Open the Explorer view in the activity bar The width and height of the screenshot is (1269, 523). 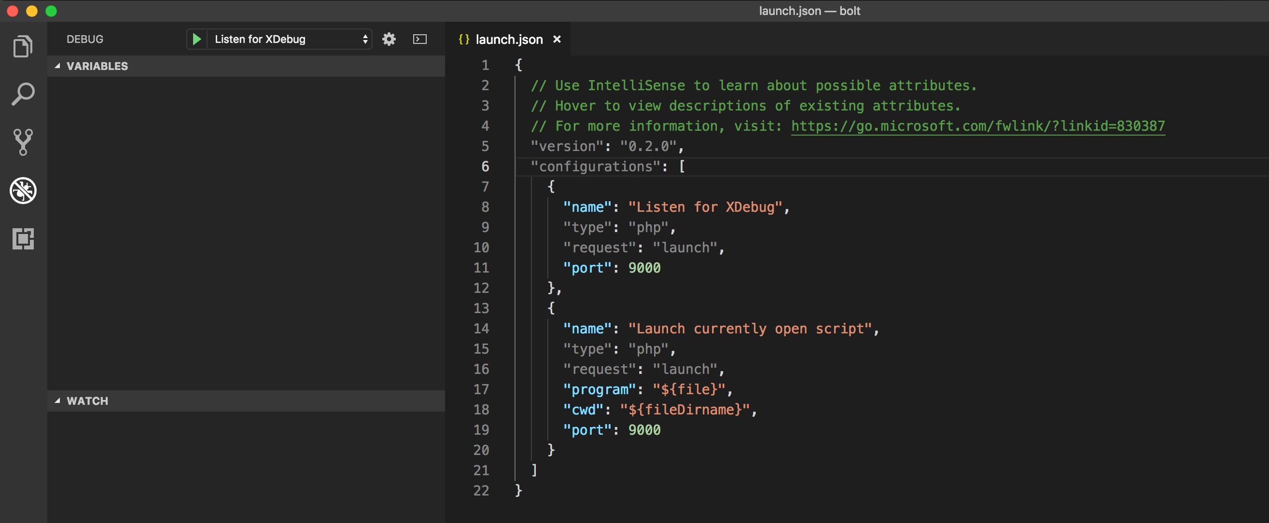22,46
